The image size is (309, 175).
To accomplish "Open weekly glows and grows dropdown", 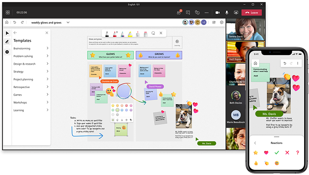I will (x=68, y=23).
